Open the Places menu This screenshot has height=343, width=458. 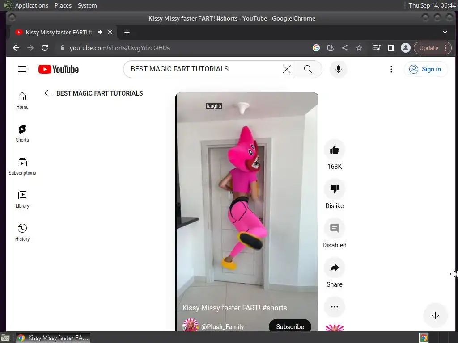pos(63,5)
